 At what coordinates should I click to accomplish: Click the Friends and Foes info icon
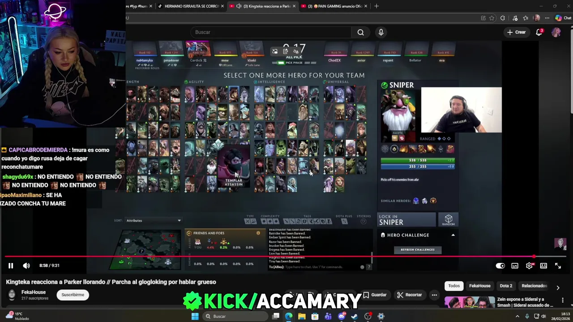point(258,233)
